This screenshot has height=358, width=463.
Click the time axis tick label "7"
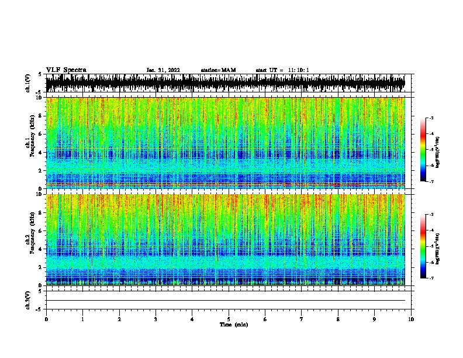point(302,319)
